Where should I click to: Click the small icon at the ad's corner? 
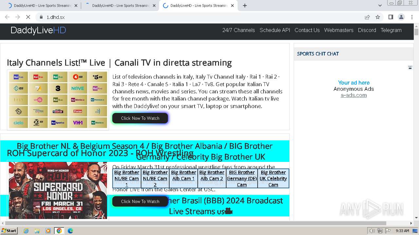click(410, 68)
